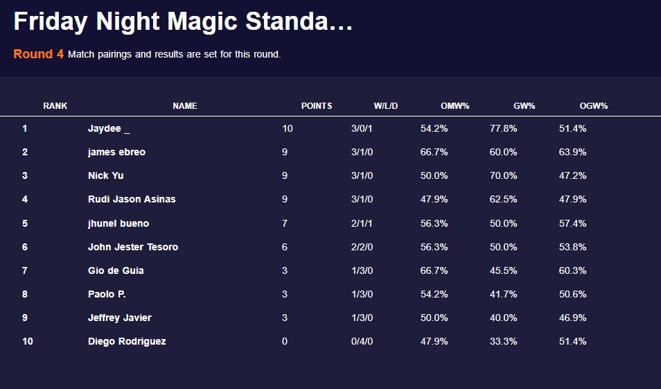Select Rudi Jason Asinas row
The width and height of the screenshot is (661, 389).
(132, 199)
